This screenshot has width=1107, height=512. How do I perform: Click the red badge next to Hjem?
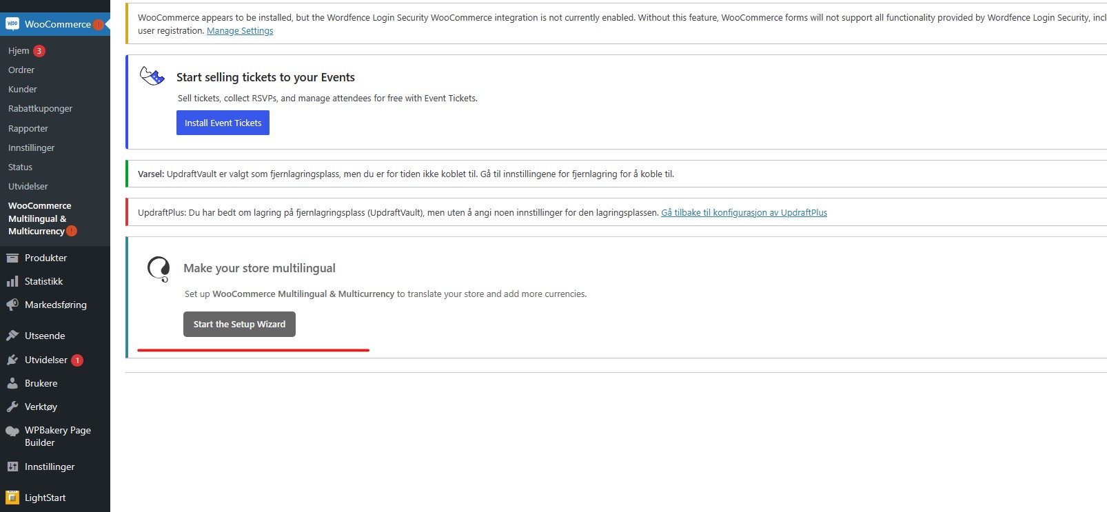[39, 51]
